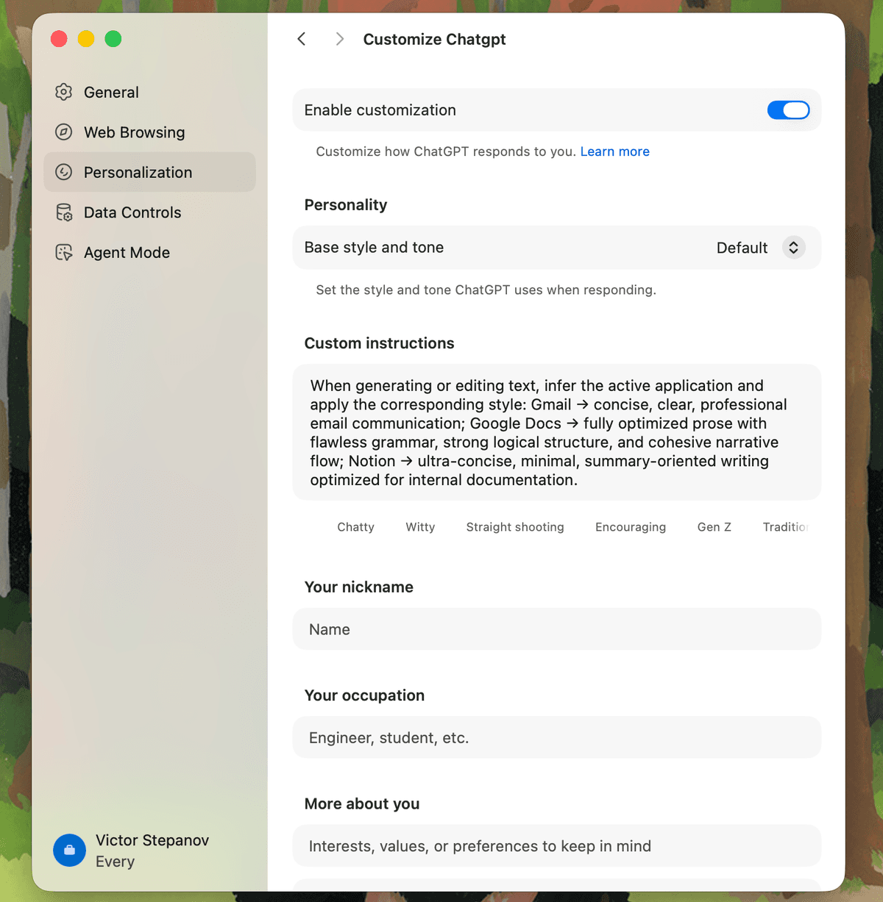Focus the Your nickname Name field
This screenshot has height=902, width=883.
557,629
